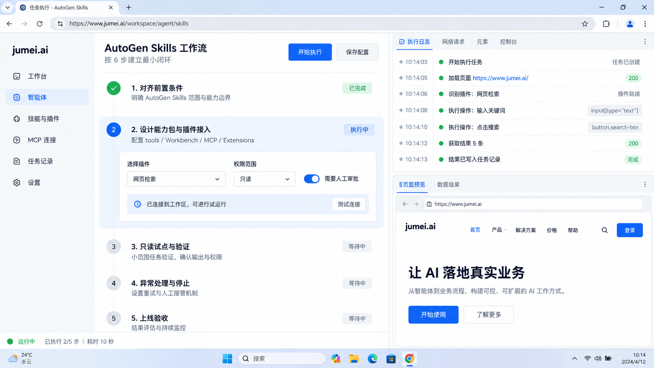Click the taskbar 搜索 box
This screenshot has height=368, width=654.
click(x=282, y=359)
